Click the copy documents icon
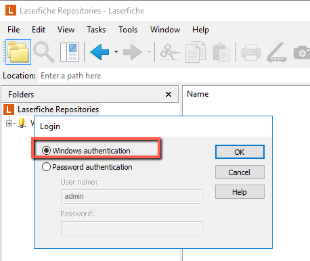The width and height of the screenshot is (310, 261). pyautogui.click(x=196, y=52)
